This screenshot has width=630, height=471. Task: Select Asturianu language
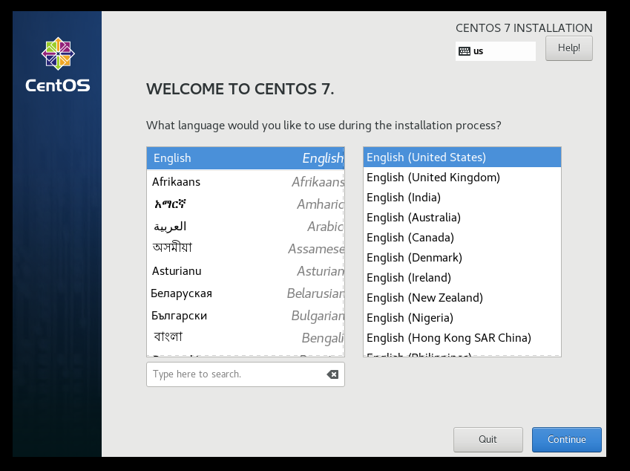tap(246, 271)
